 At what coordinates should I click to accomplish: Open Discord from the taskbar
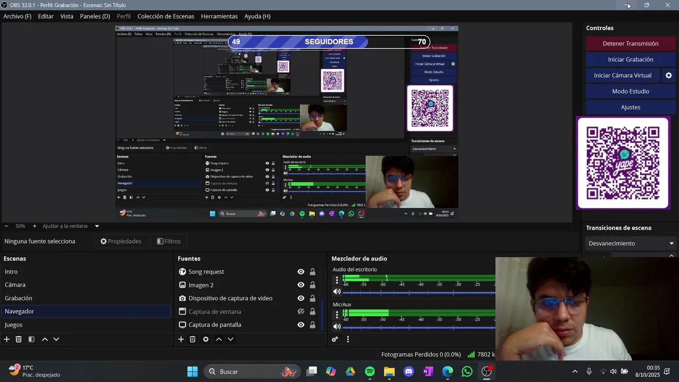click(x=408, y=371)
